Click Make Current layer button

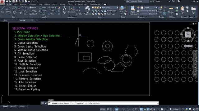[110, 11]
